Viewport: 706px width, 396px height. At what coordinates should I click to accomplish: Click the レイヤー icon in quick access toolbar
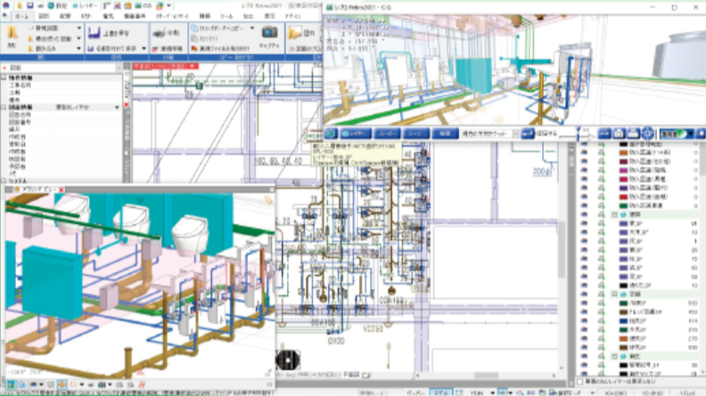(75, 5)
